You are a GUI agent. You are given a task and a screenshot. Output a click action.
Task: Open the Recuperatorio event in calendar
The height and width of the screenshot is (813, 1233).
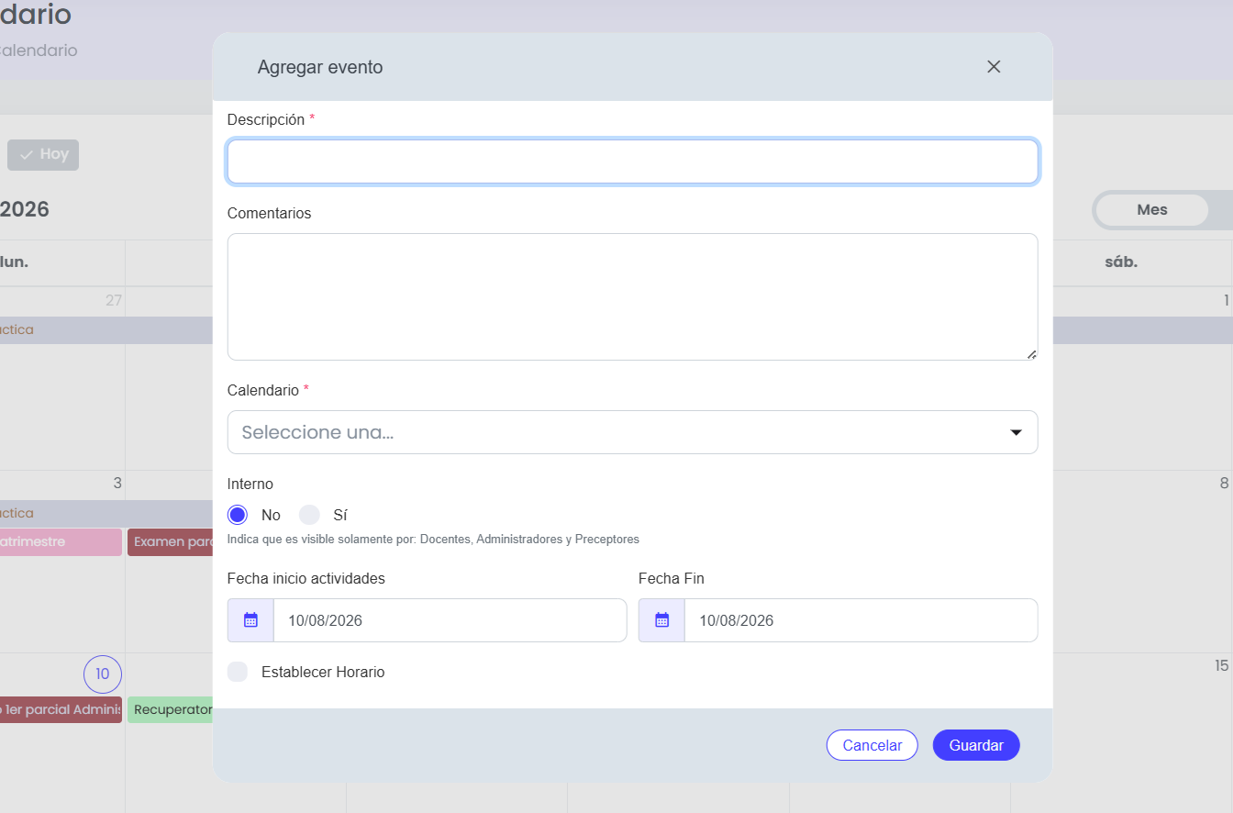point(171,709)
